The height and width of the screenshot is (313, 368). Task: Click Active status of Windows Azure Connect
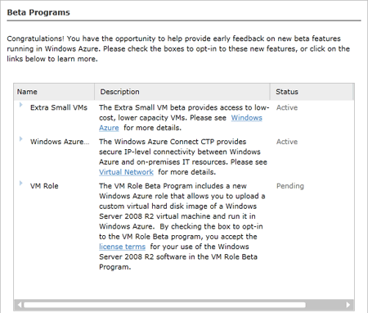(287, 142)
